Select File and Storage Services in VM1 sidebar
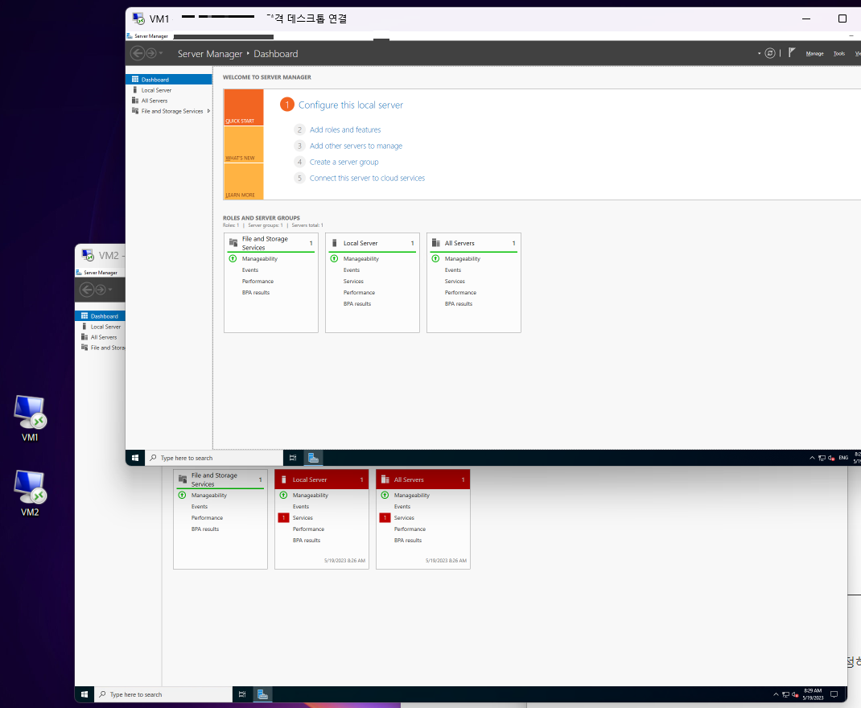861x708 pixels. [167, 111]
